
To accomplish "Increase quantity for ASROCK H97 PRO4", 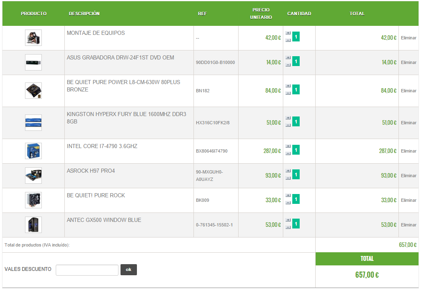I will coord(288,171).
